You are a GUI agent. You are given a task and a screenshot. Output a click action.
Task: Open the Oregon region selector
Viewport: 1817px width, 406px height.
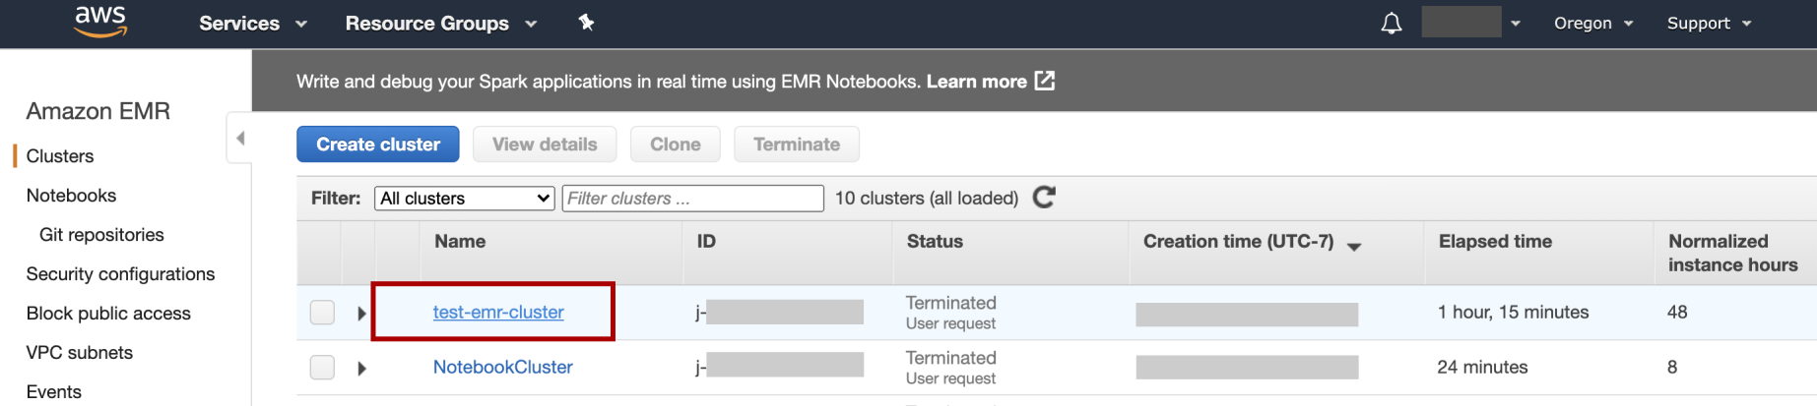click(x=1593, y=23)
